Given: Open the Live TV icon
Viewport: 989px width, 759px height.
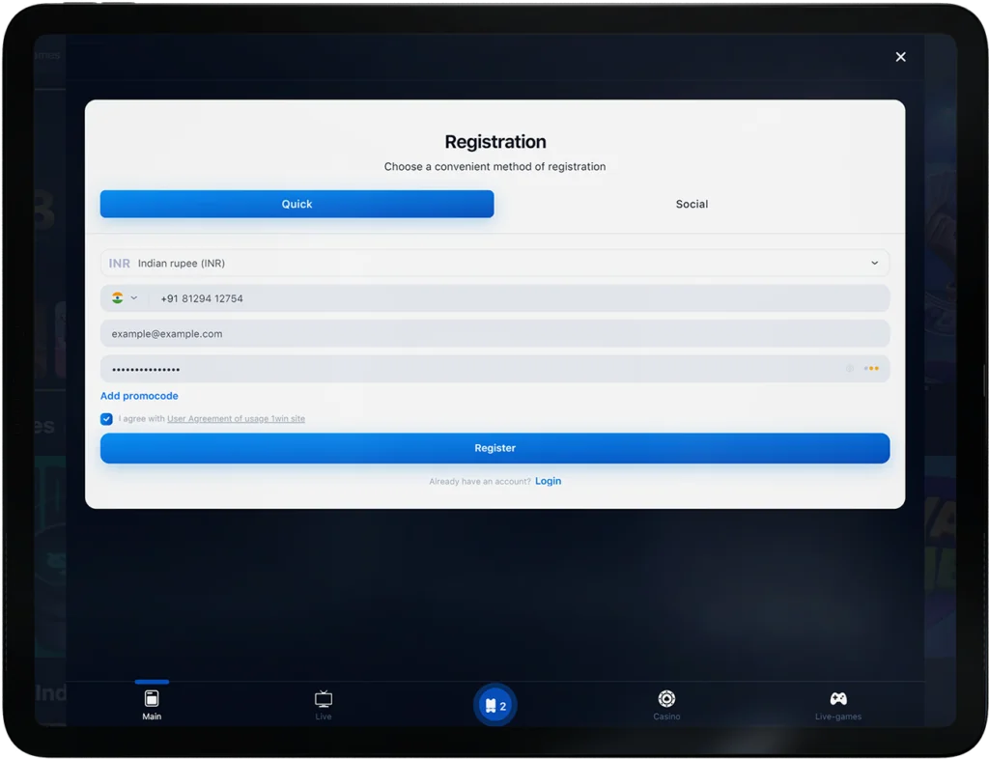Looking at the screenshot, I should [x=324, y=698].
